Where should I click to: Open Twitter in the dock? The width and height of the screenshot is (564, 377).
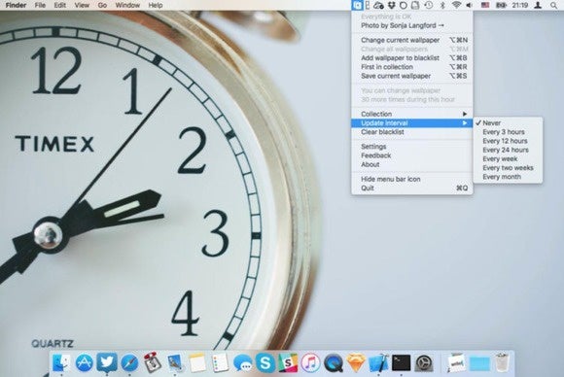(106, 362)
